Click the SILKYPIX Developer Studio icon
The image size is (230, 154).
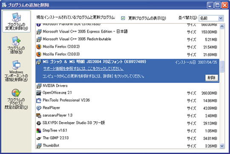pyautogui.click(x=39, y=123)
